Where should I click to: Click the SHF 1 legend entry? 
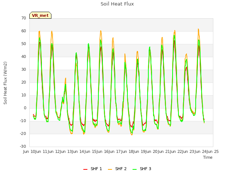tap(93, 169)
